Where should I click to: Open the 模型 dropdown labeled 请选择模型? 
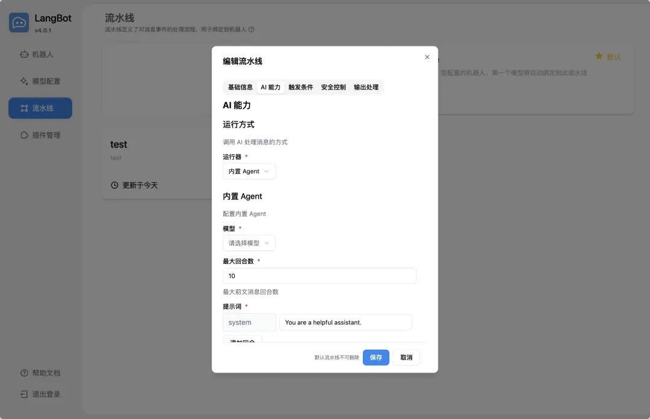click(249, 243)
